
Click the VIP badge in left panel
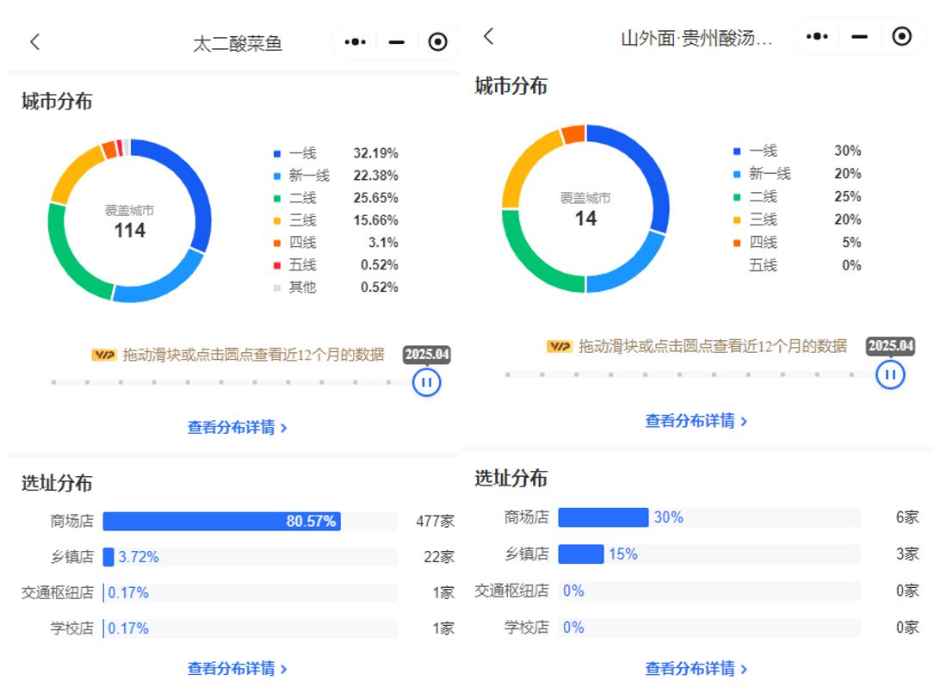pos(103,355)
